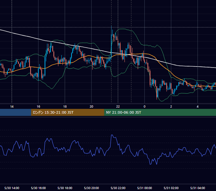This screenshot has height=191, width=216.
Task: Click the 5/30 22:00 label on the lower axis
Action: coord(118,188)
